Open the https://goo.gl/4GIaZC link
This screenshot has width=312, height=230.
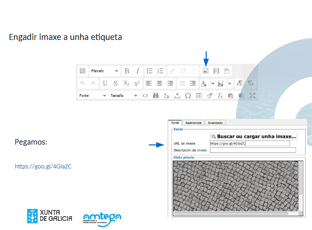click(x=43, y=167)
